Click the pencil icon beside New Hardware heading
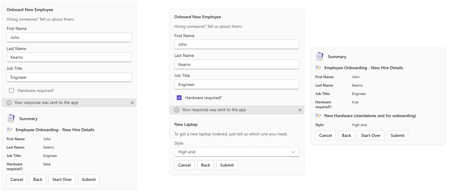Screen dimensions: 453x192 (x=318, y=116)
